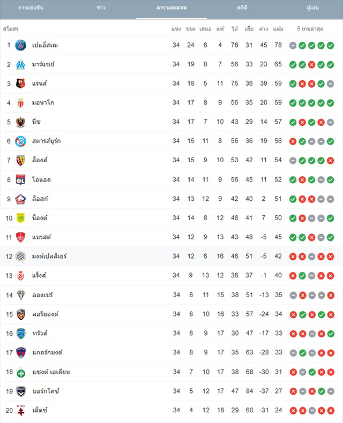Open the Rennes team crest
The width and height of the screenshot is (343, 423).
[x=20, y=84]
